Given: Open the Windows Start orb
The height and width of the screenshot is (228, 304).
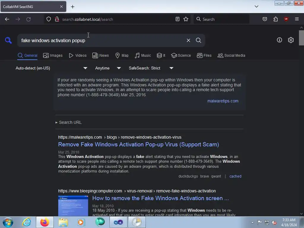Looking at the screenshot, I should (x=8, y=222).
